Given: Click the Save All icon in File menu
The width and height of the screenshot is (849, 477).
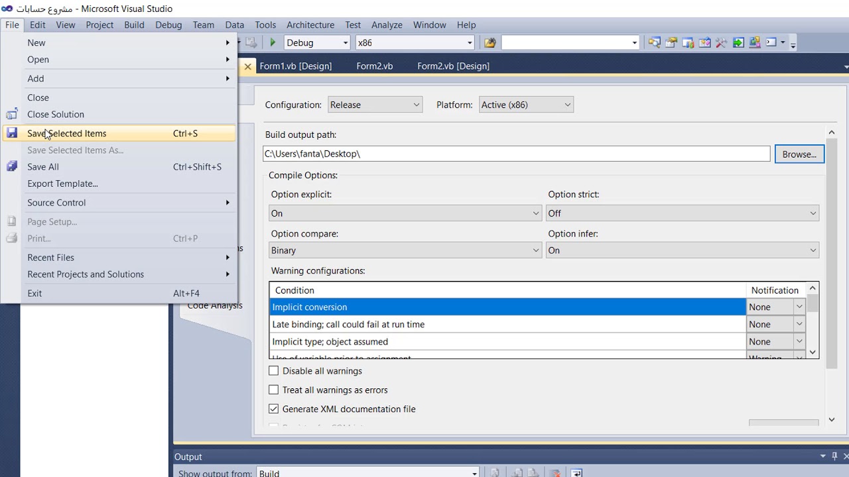Looking at the screenshot, I should 12,167.
